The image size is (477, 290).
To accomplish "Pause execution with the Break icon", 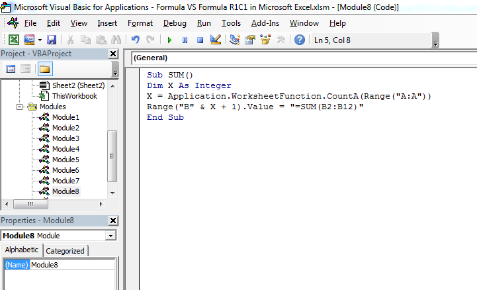I will 185,40.
